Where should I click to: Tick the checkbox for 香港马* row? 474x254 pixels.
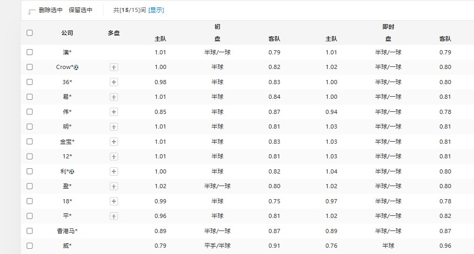coord(30,231)
